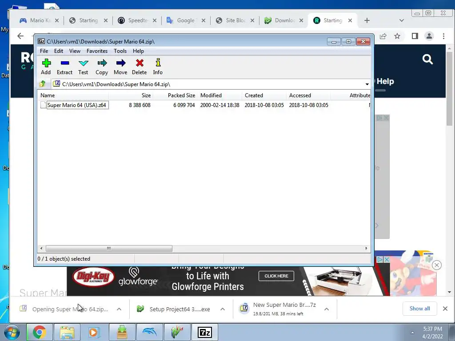455x341 pixels.
Task: Expand options for New Super Mario Bros 7z download
Action: (327, 309)
